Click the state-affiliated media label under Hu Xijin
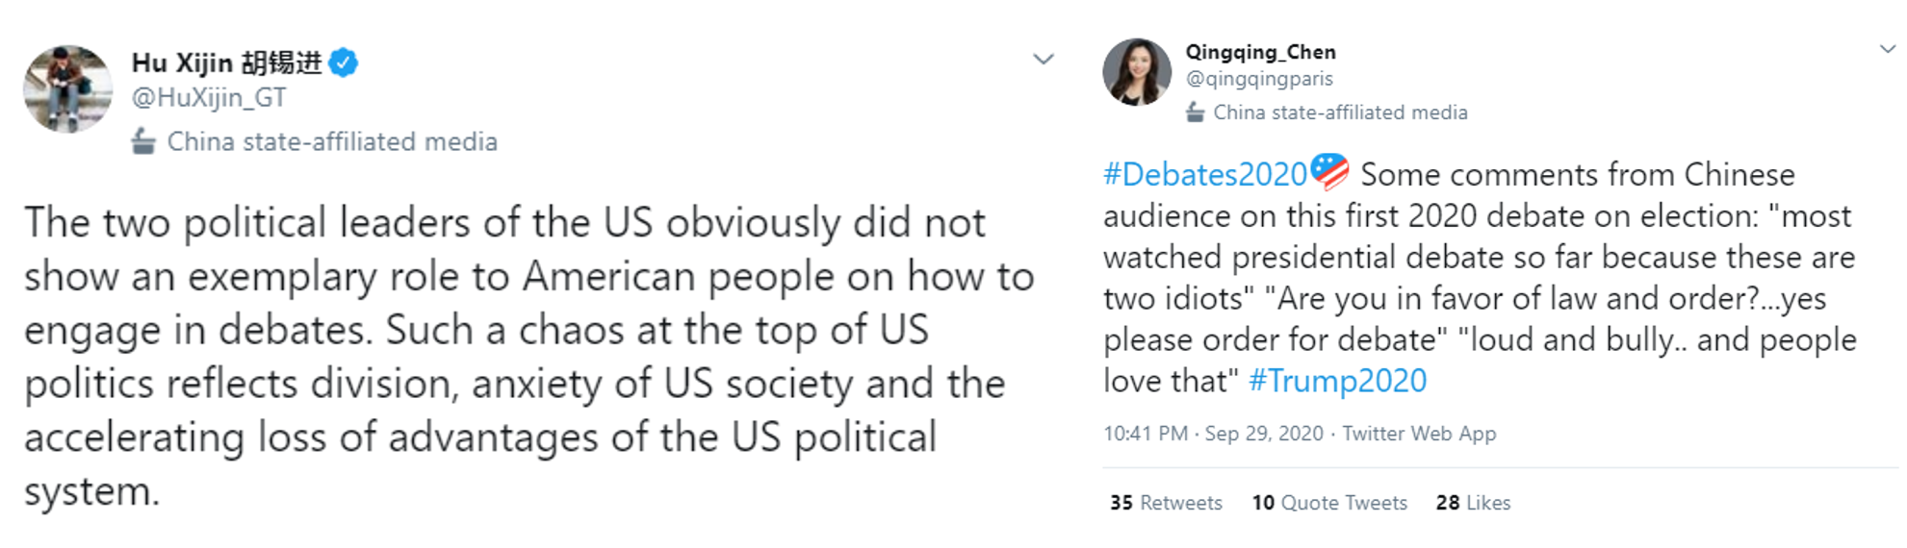The width and height of the screenshot is (1907, 548). pos(332,142)
